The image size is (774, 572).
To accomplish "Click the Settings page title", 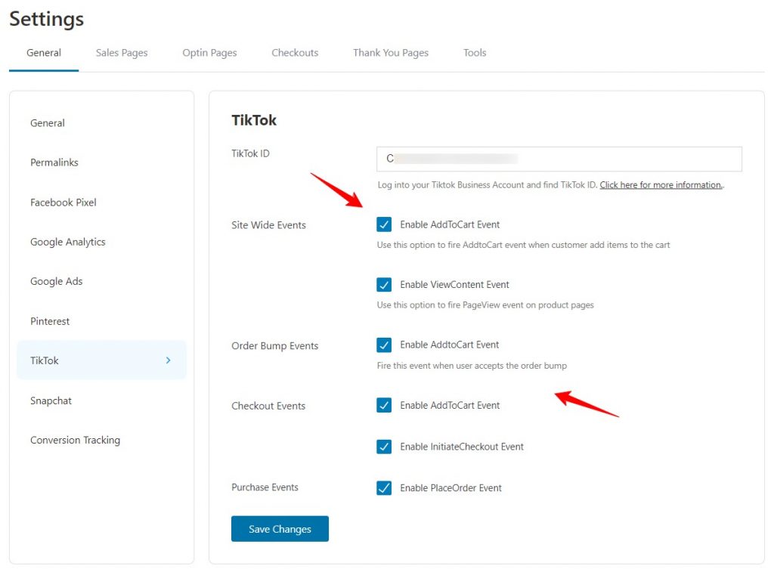I will pos(47,19).
